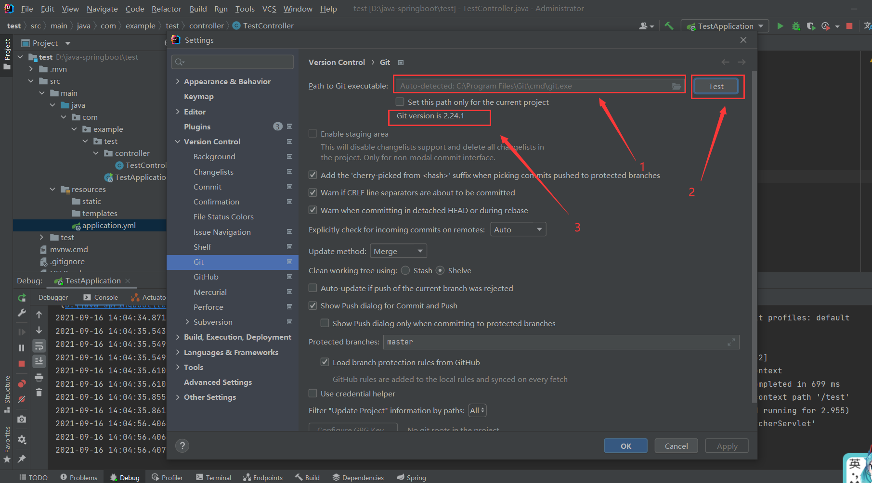The height and width of the screenshot is (483, 872).
Task: Print console output icon
Action: [x=39, y=377]
